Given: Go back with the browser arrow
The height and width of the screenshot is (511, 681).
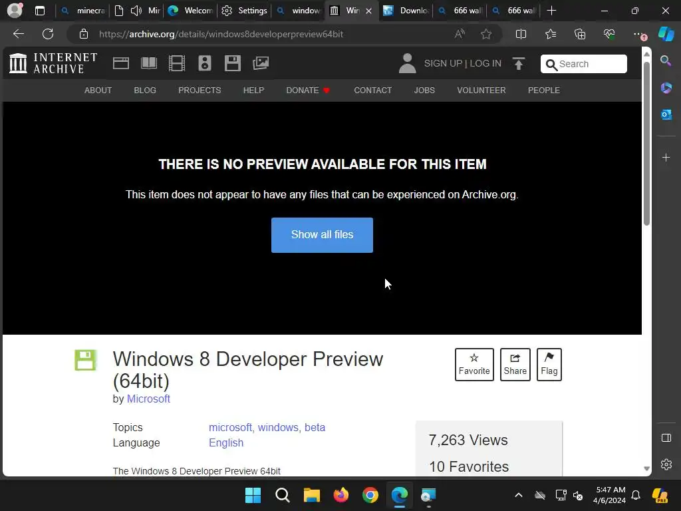Looking at the screenshot, I should point(19,34).
